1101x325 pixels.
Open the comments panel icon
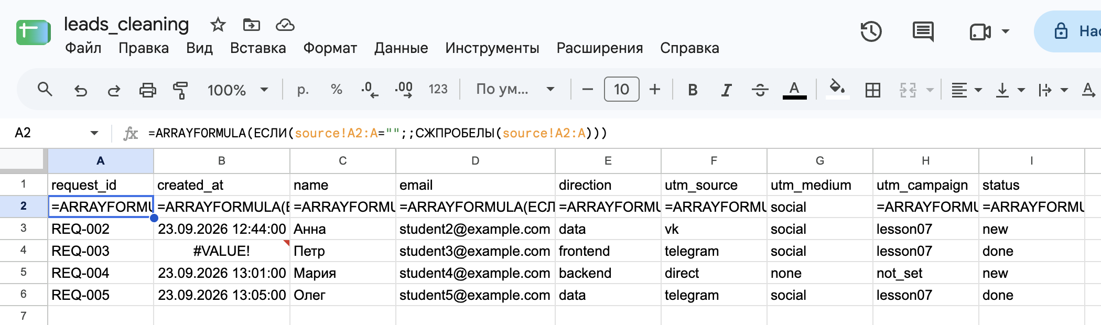click(923, 32)
